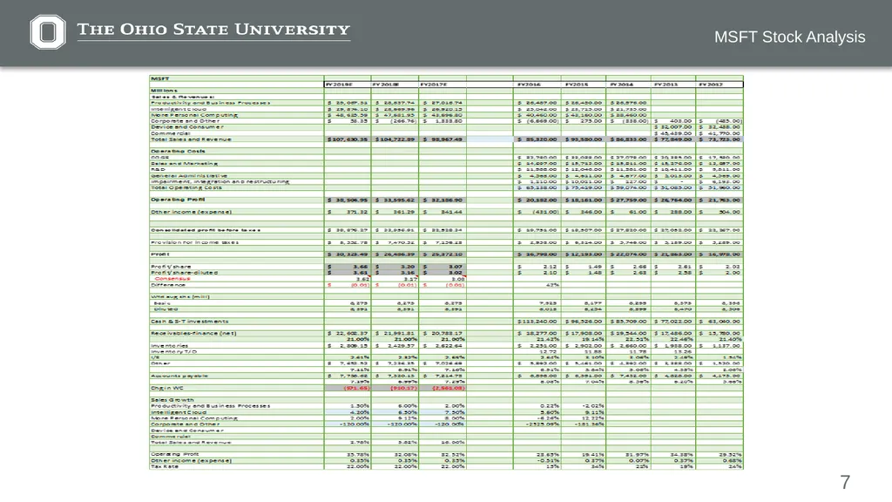Screen dimensions: 892x502
Task: Select the FY2019E profit/share cell 3.66
Action: (x=347, y=267)
